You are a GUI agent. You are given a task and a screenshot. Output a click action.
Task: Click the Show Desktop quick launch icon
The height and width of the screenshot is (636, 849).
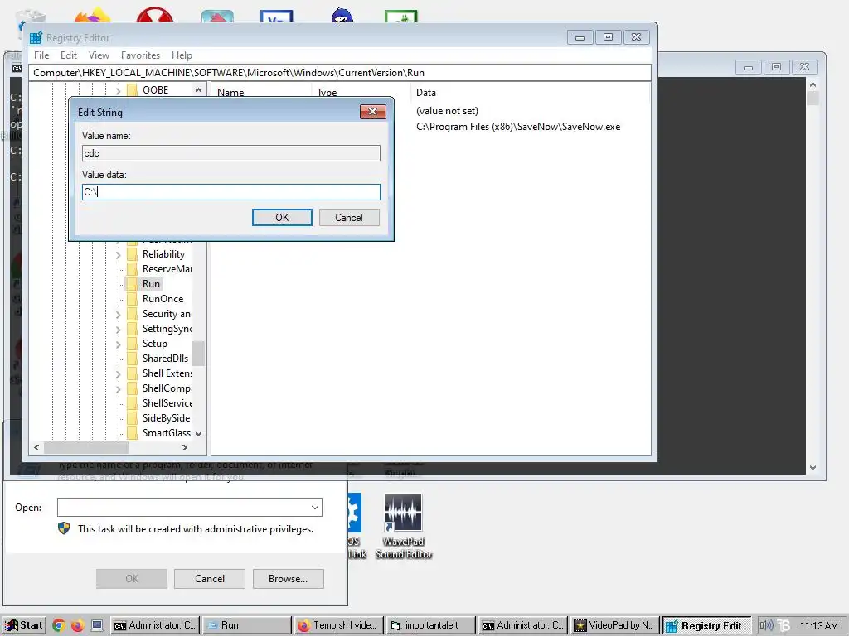coord(97,625)
